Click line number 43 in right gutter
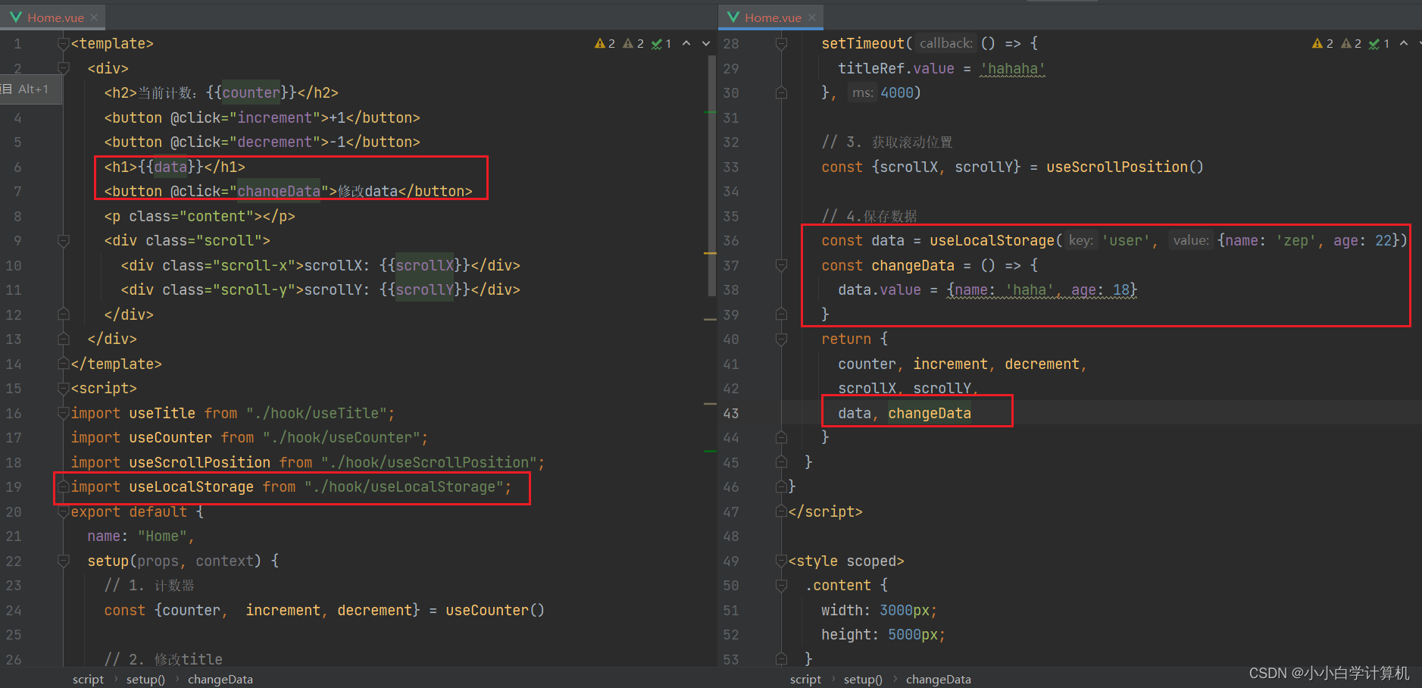This screenshot has height=688, width=1422. tap(731, 413)
